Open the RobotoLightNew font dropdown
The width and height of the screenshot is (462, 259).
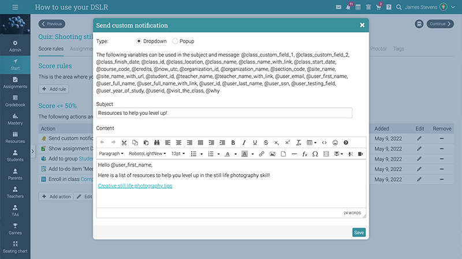[147, 153]
